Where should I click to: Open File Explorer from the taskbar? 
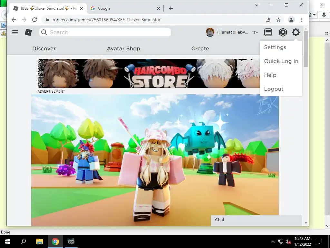[39, 242]
